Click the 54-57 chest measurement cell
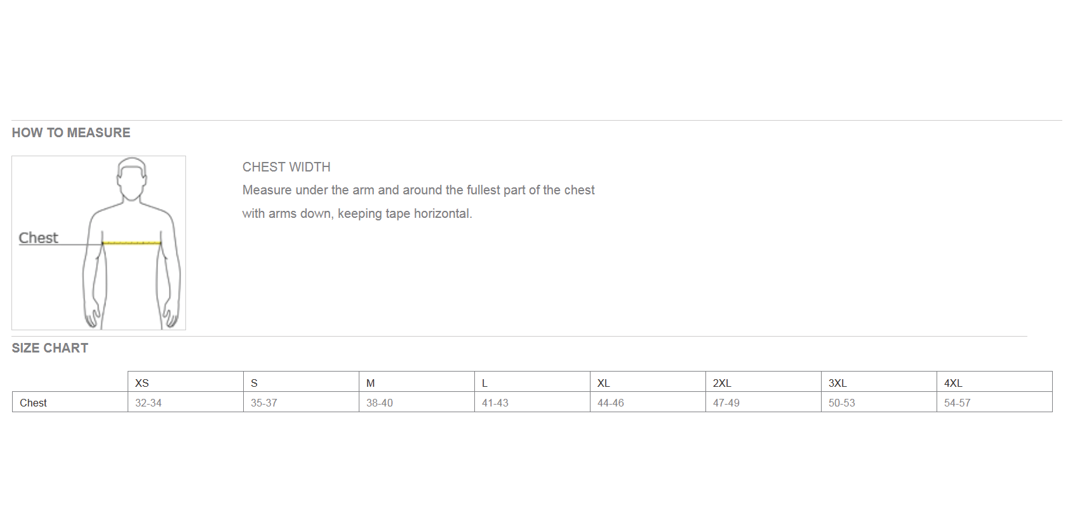The height and width of the screenshot is (524, 1068). [x=994, y=402]
